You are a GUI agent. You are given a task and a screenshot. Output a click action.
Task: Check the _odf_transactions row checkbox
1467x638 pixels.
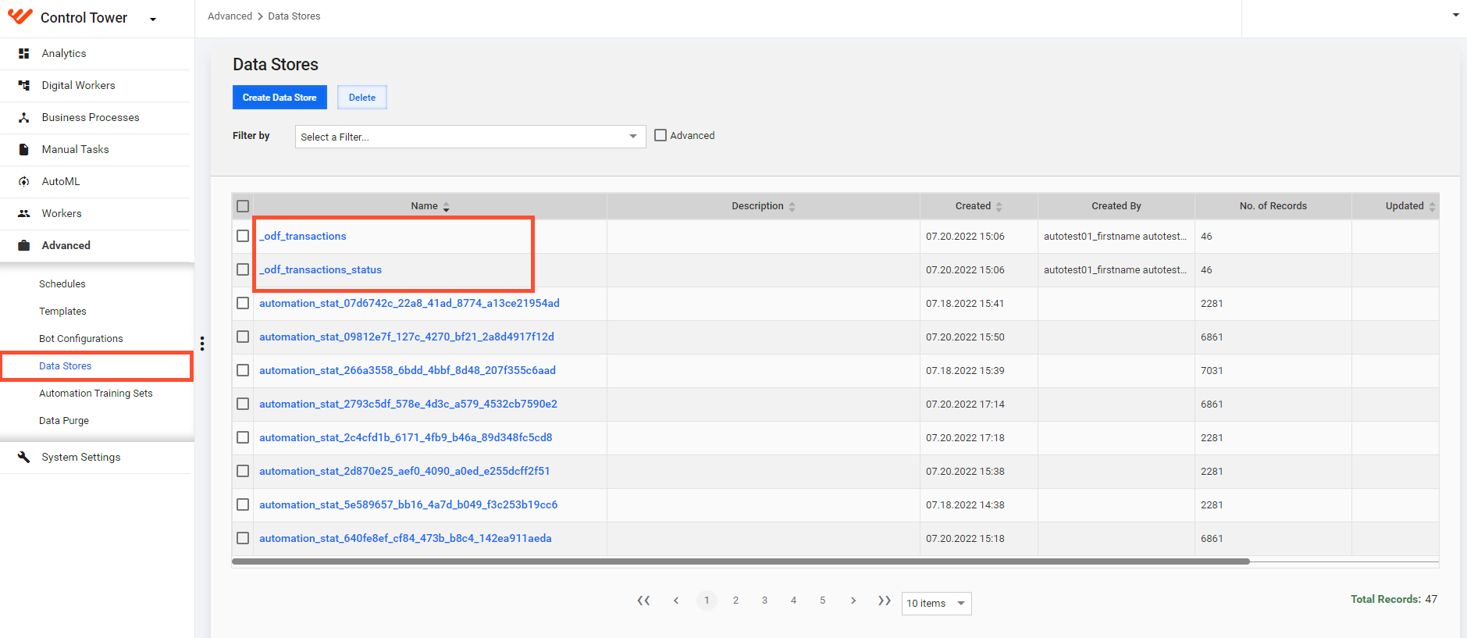243,236
